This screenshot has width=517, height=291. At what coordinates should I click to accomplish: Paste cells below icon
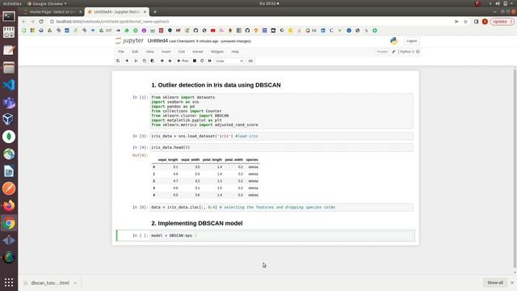[153, 61]
